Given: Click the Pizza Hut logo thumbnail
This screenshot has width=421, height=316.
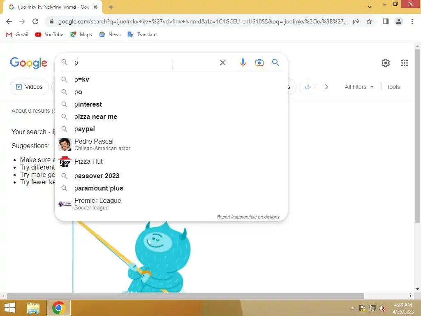Looking at the screenshot, I should tap(65, 162).
